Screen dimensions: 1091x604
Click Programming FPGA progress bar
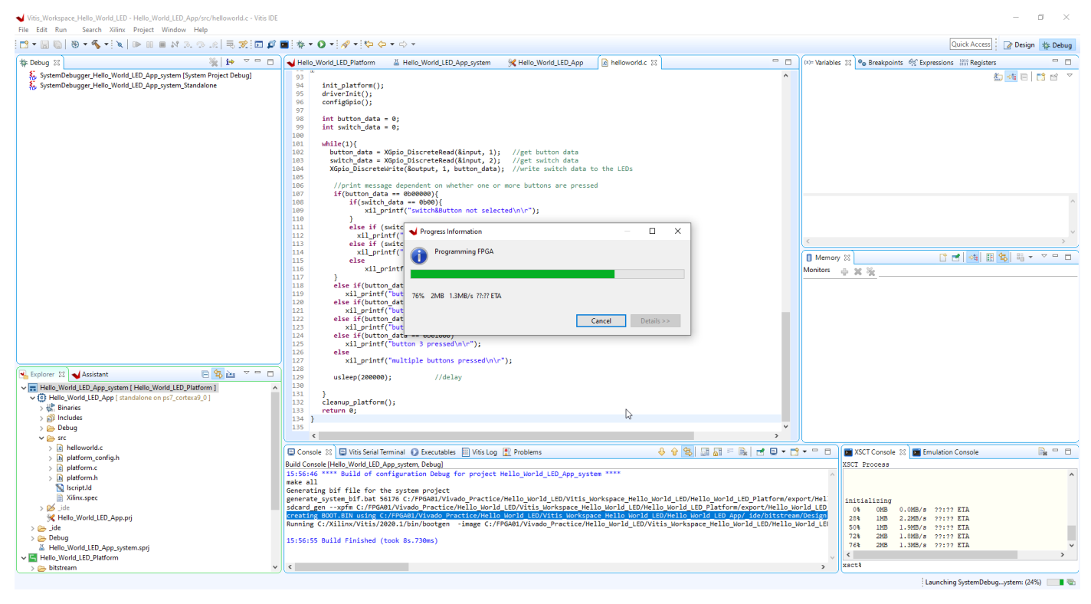coord(547,274)
